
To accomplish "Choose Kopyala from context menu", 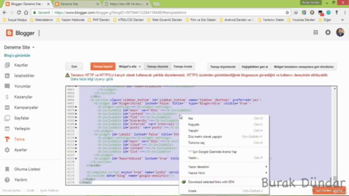I will coord(224,125).
